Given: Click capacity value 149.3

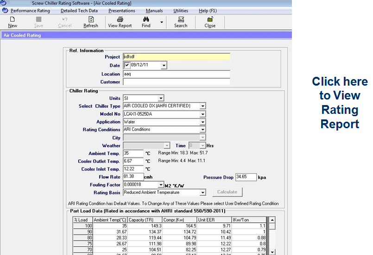Looking at the screenshot, I should [156, 226].
